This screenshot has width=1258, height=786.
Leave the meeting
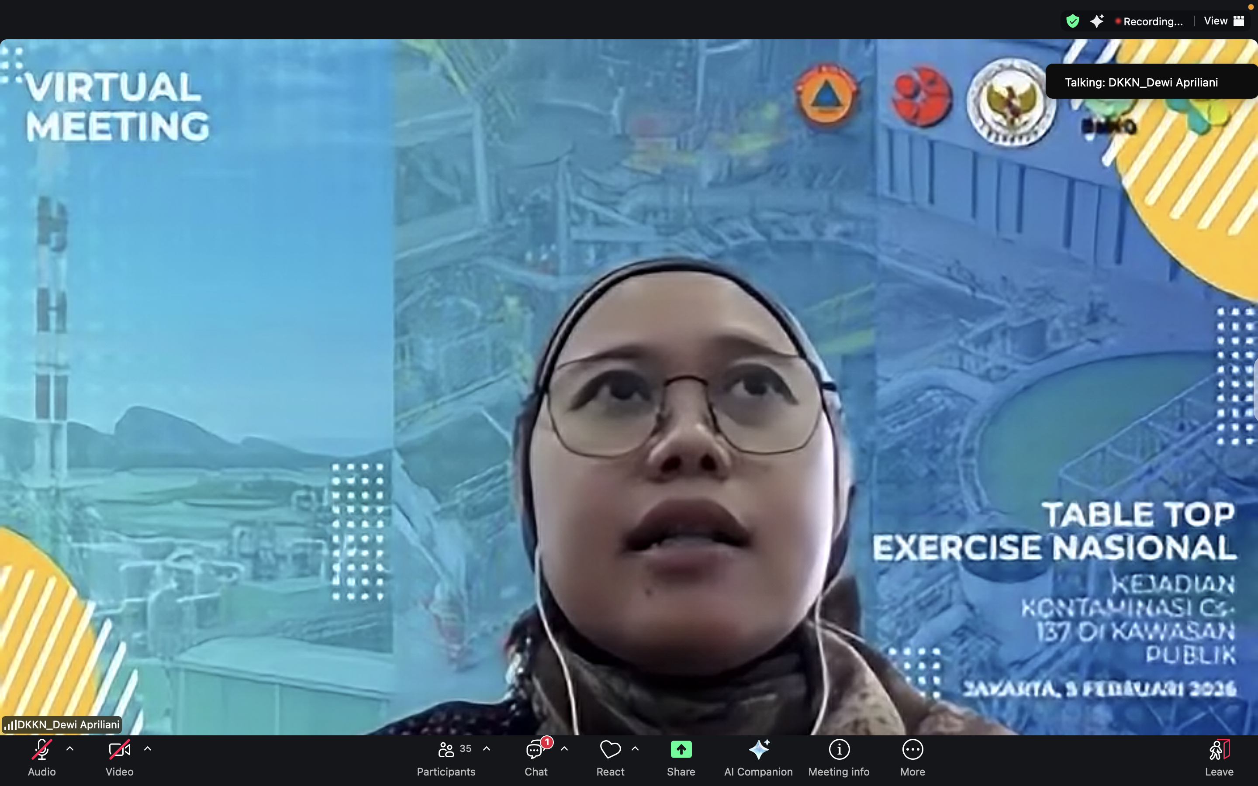[x=1219, y=750]
